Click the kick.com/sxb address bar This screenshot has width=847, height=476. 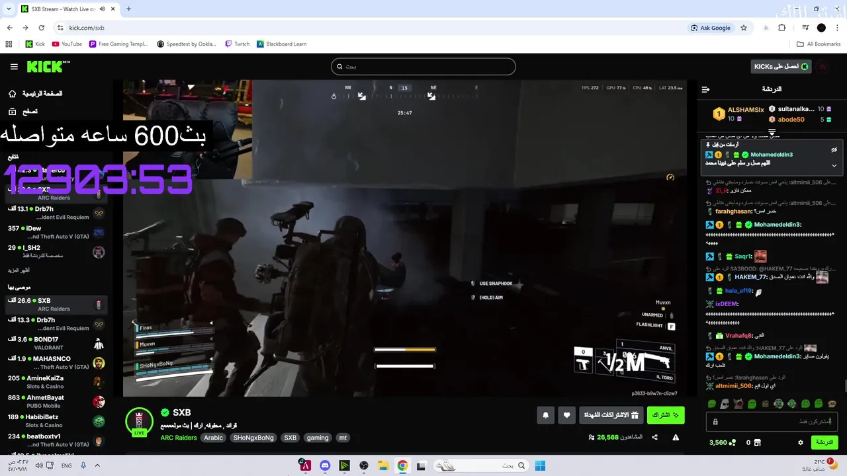[371, 28]
